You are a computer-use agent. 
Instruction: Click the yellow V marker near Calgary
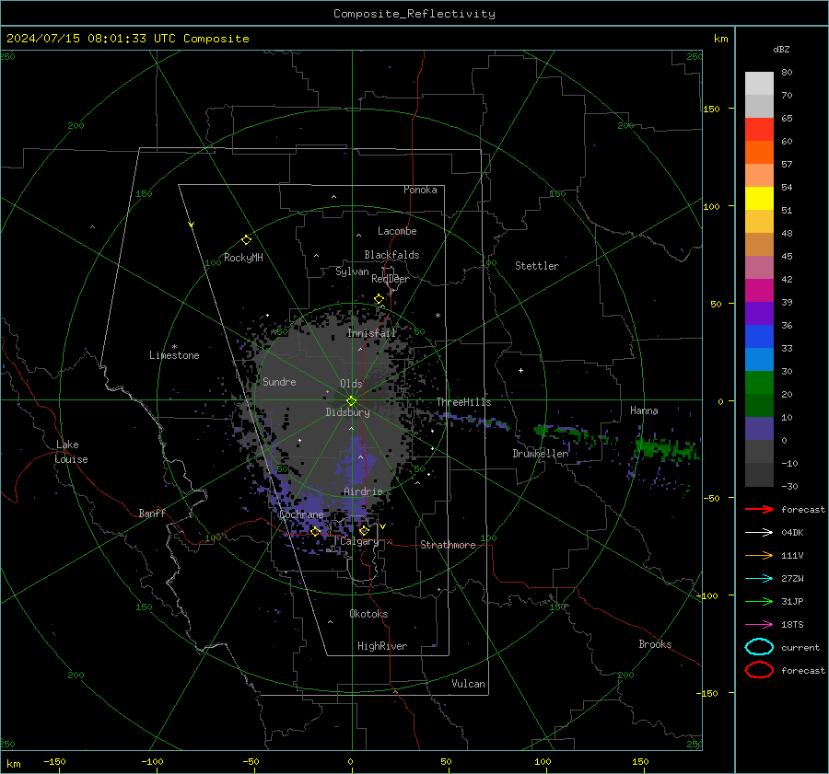tap(382, 526)
